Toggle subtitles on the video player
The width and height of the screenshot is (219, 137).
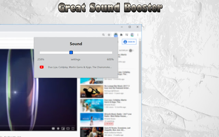53,128
